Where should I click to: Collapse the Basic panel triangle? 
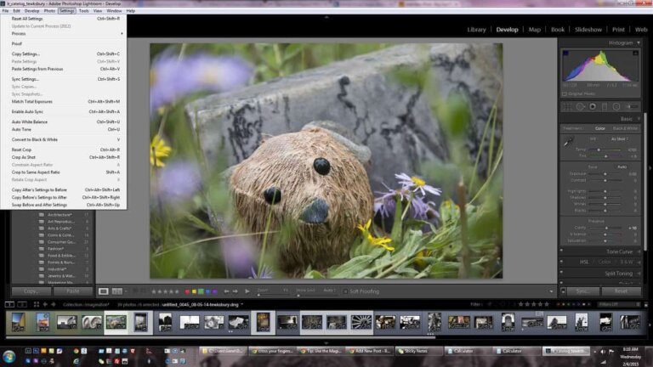point(639,119)
